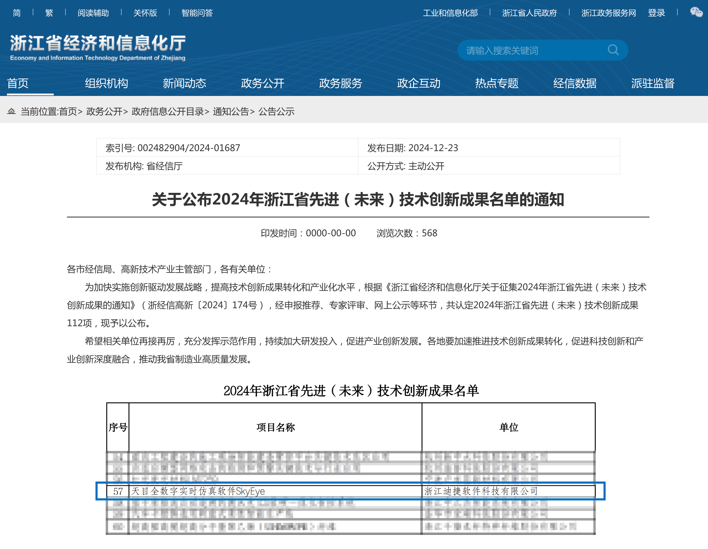The image size is (708, 549).
Task: Open the 组织机构 nav menu
Action: pyautogui.click(x=106, y=83)
